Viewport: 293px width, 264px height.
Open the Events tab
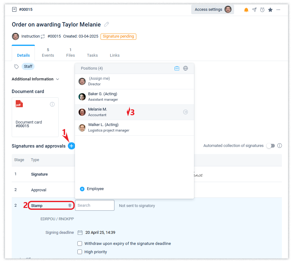[x=48, y=53]
